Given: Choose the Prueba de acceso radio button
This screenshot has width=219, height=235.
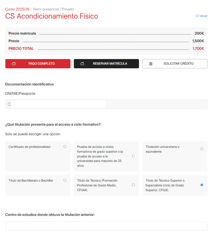Looking at the screenshot, I should pyautogui.click(x=133, y=156).
